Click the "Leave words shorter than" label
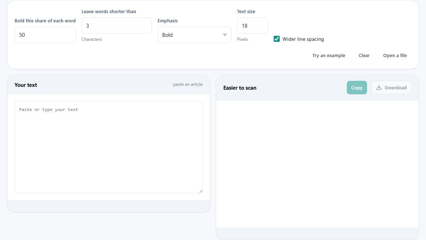 [109, 11]
